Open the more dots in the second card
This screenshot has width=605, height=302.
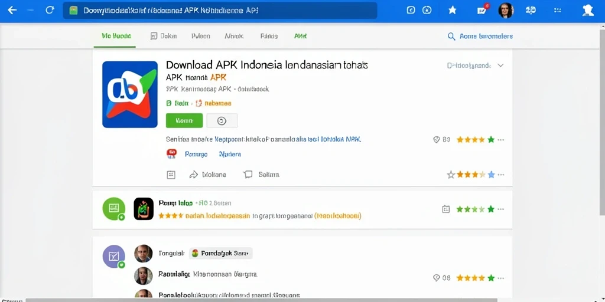coord(501,209)
